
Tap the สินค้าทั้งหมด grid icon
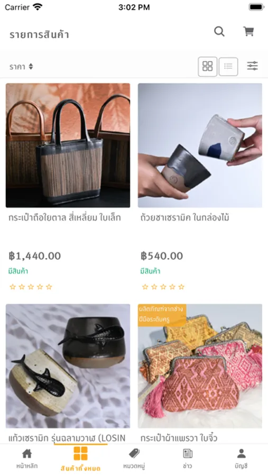pyautogui.click(x=80, y=453)
